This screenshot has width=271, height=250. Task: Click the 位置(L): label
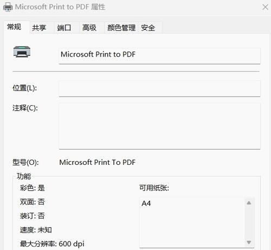pos(24,88)
